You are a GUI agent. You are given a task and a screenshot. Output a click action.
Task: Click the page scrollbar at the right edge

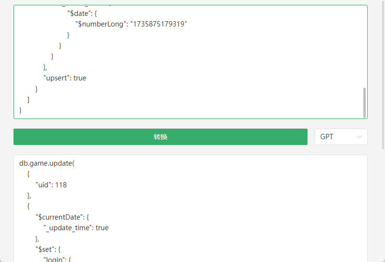383,74
